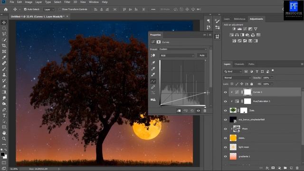Click the curve endpoint handle
This screenshot has height=171, width=304.
click(205, 93)
